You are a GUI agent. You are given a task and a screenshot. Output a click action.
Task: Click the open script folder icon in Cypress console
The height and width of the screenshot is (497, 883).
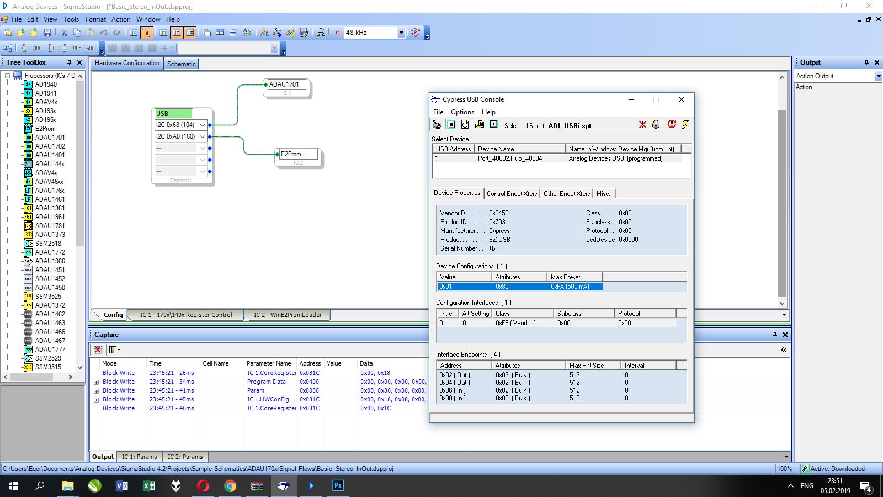(x=480, y=125)
